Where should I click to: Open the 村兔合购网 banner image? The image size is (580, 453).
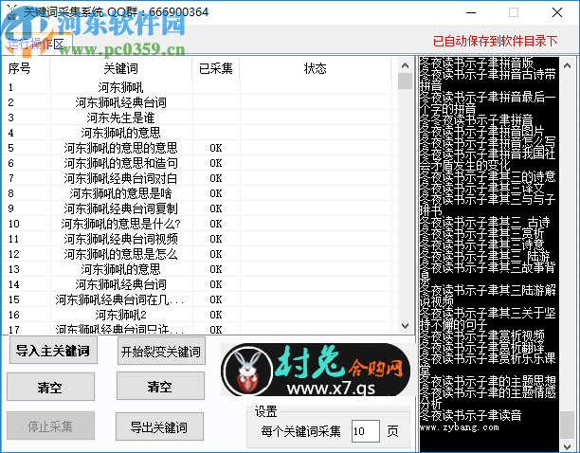(x=316, y=370)
